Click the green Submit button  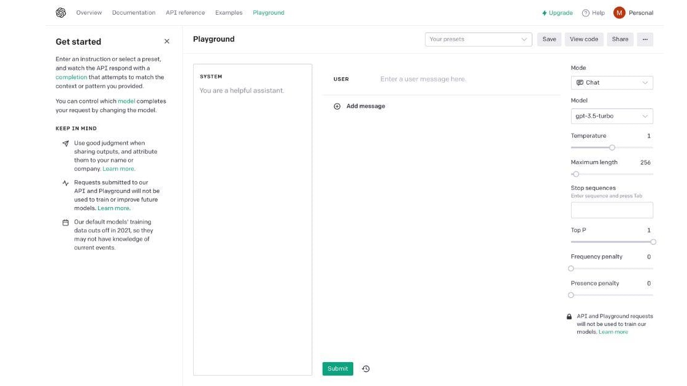(338, 369)
